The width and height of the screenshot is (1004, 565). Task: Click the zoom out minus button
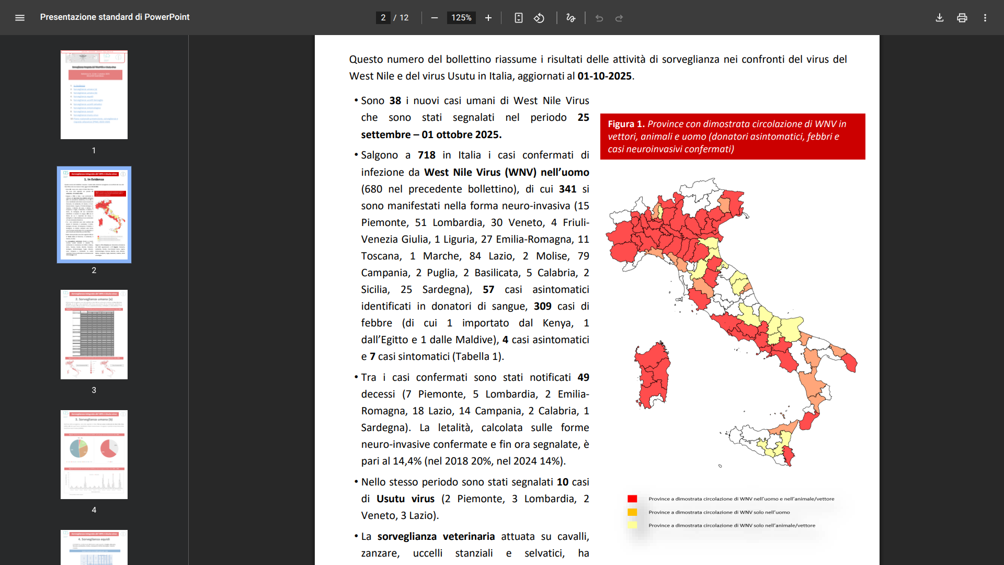(434, 18)
